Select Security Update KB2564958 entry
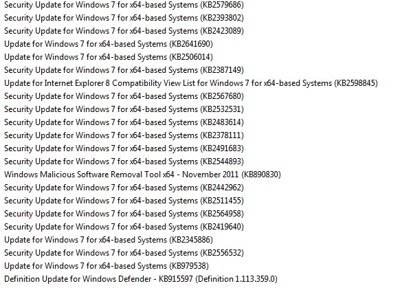The image size is (413, 290). [x=124, y=214]
